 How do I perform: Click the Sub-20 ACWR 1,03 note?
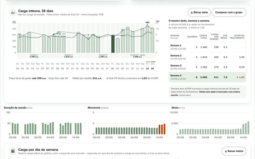(x=132, y=78)
